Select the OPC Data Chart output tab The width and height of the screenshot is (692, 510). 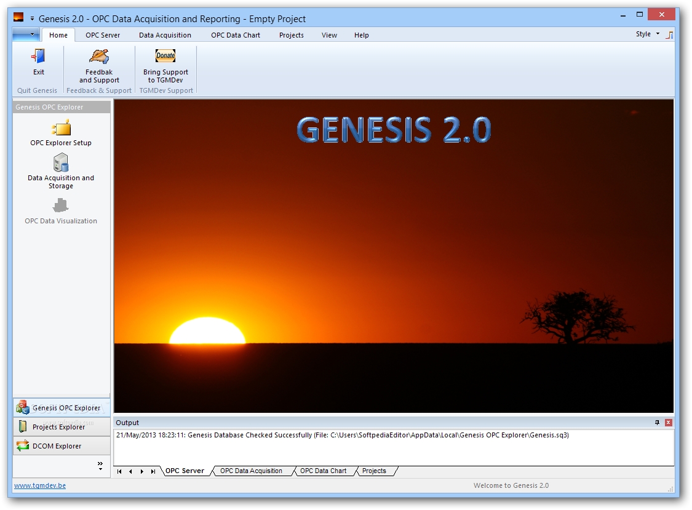pos(324,471)
